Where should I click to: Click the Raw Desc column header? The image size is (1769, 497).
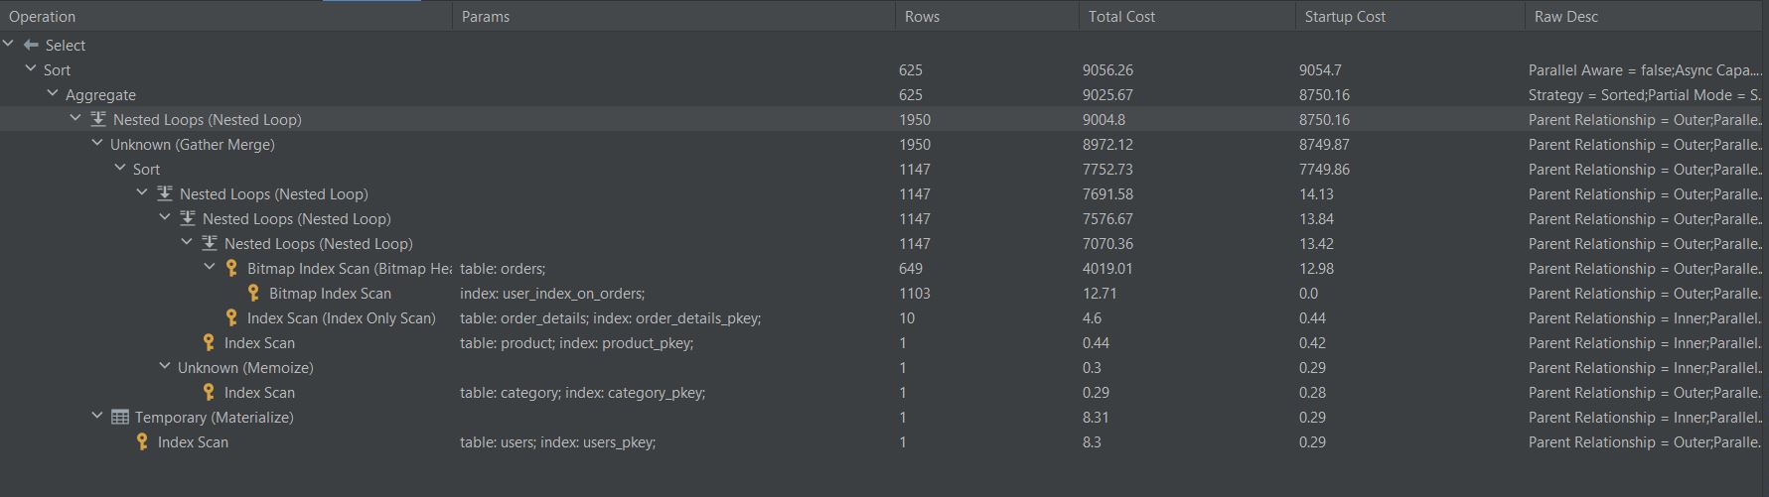(1565, 17)
